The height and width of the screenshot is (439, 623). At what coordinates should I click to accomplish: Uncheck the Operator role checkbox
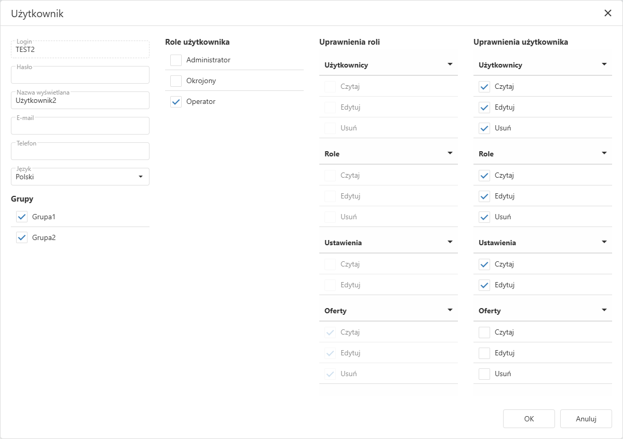(176, 102)
